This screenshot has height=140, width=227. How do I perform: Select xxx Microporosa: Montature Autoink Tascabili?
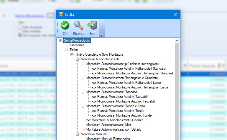pos(123,101)
